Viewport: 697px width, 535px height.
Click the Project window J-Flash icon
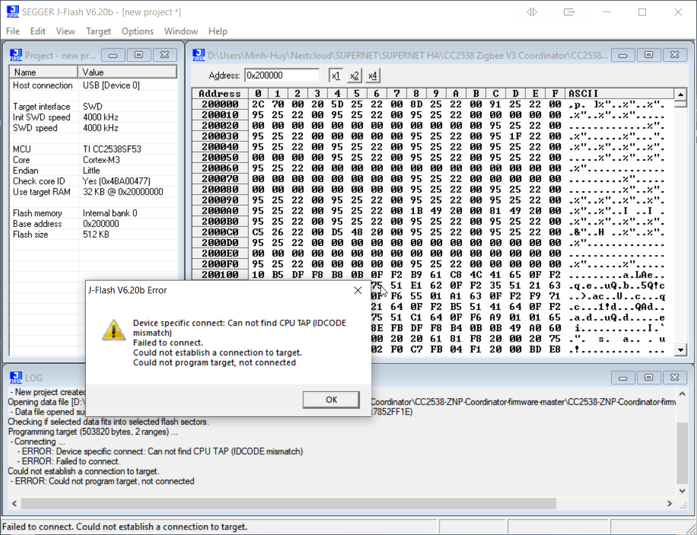point(16,55)
